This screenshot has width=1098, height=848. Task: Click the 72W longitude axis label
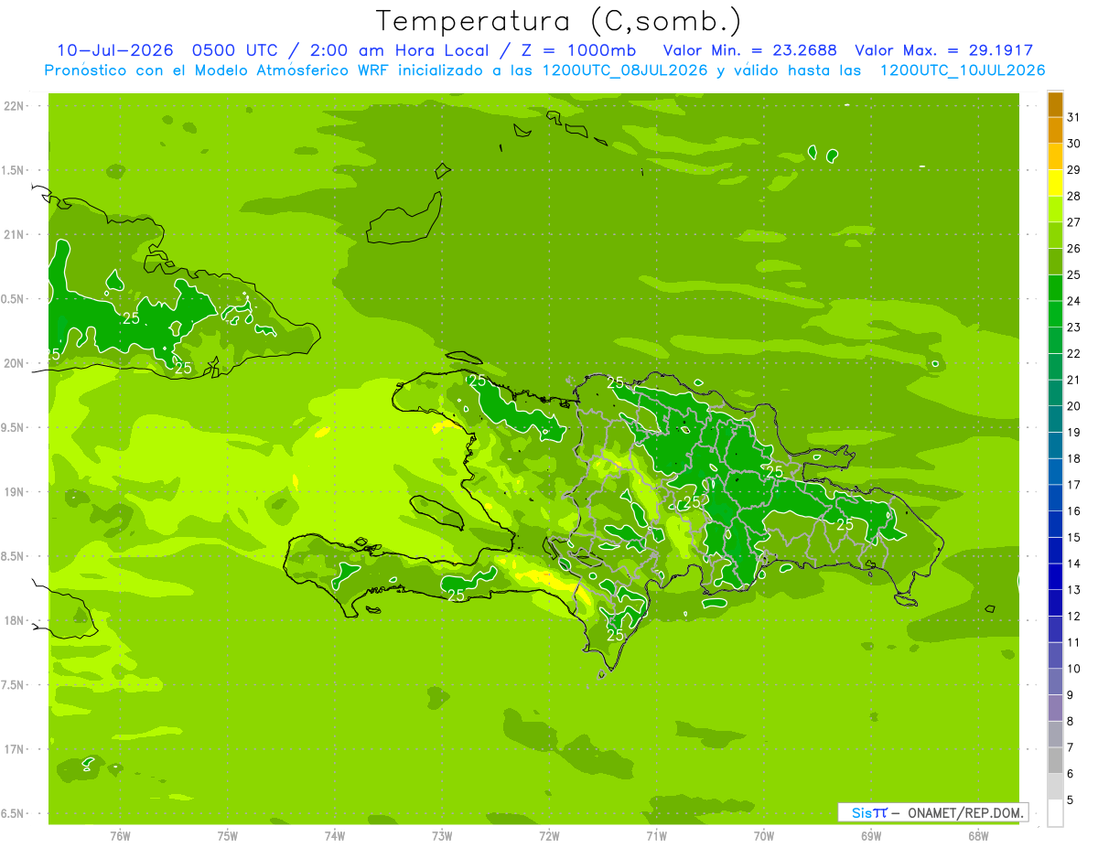click(x=549, y=836)
